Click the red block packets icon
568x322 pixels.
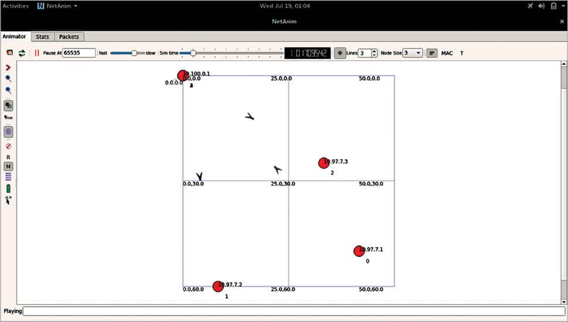(x=8, y=146)
